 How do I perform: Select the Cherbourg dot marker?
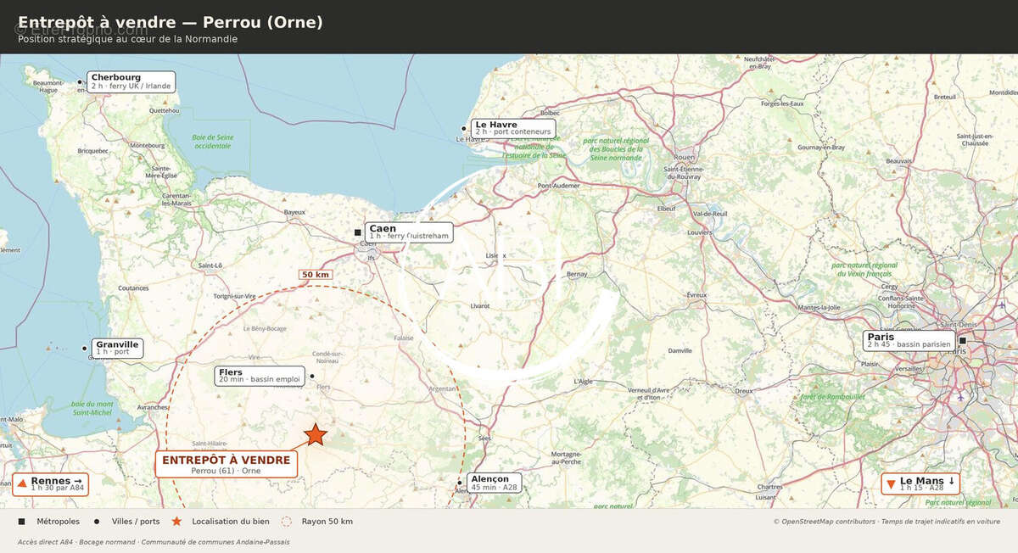[x=81, y=82]
